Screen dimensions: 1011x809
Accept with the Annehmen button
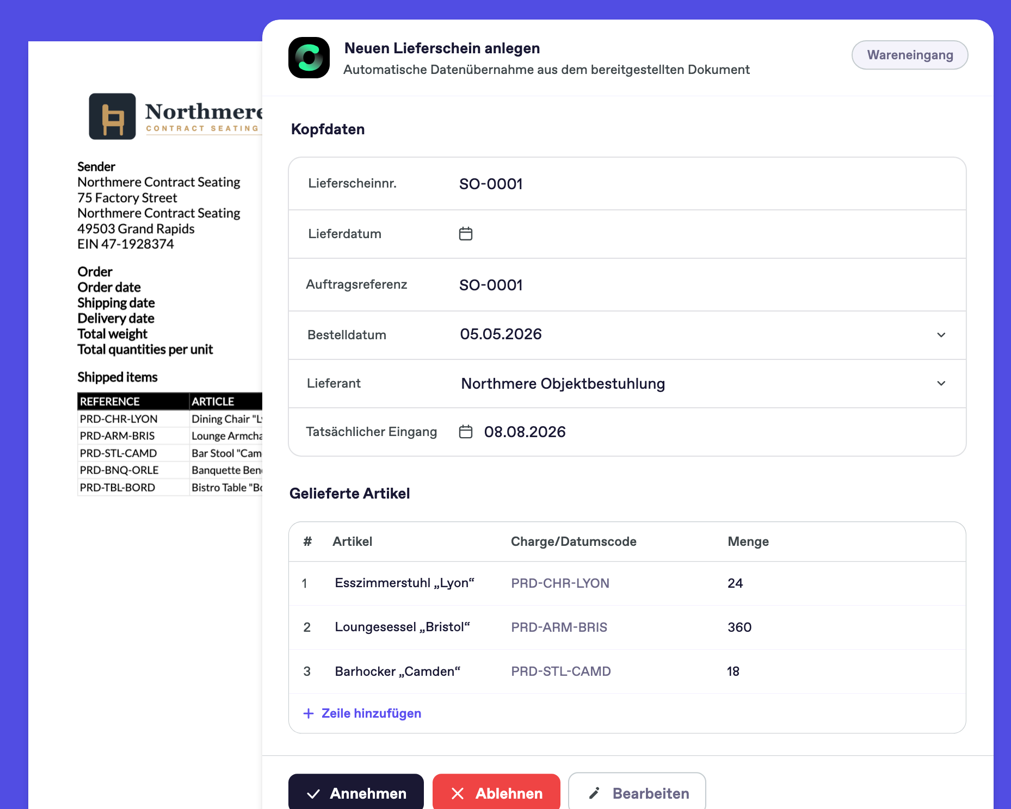pos(356,793)
